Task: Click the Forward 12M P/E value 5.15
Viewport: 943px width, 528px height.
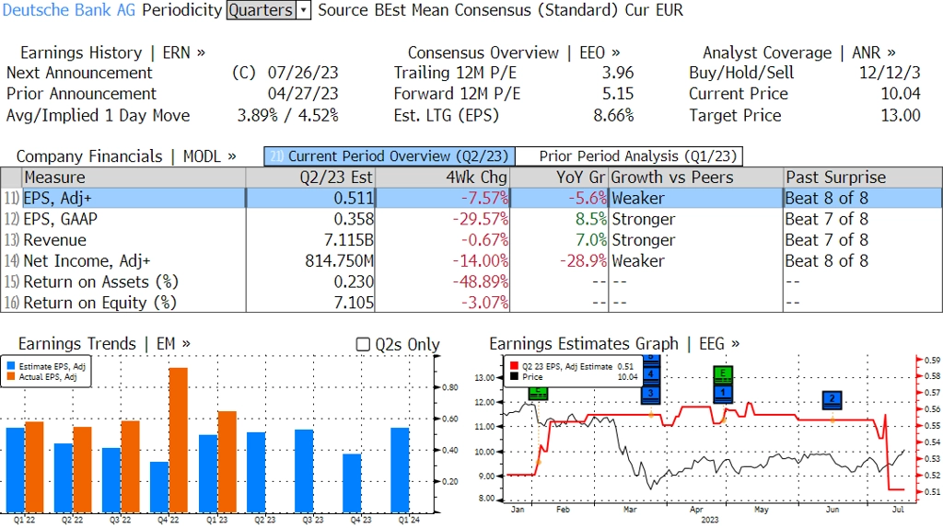Action: coord(618,94)
